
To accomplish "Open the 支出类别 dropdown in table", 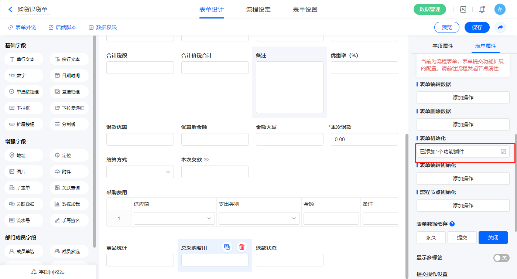I will click(259, 218).
